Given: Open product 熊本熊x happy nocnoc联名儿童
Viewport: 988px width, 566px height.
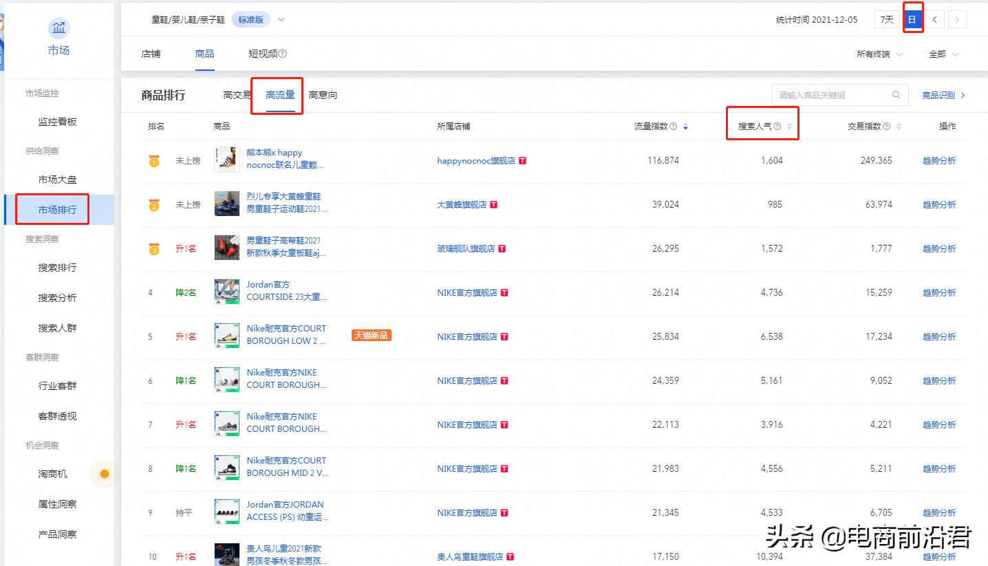Looking at the screenshot, I should (285, 159).
